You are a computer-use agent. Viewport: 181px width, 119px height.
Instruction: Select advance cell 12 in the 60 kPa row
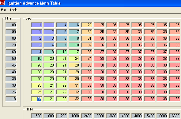tap(62, 52)
